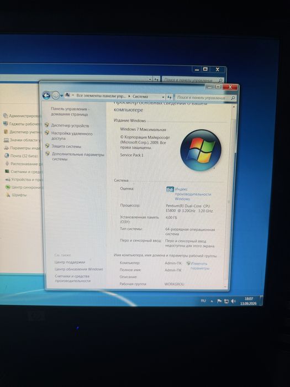290x387 pixels.
Task: Click Изменить параметры shield link
Action: [199, 266]
